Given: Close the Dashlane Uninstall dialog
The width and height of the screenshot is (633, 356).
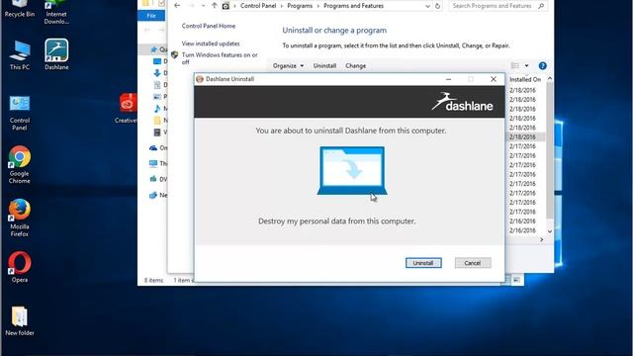Looking at the screenshot, I should click(x=494, y=79).
